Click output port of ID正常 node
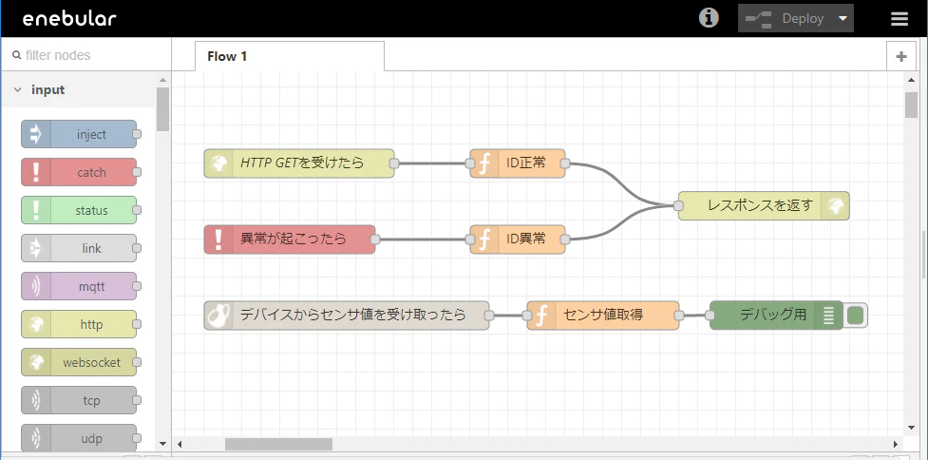928x460 pixels. tap(565, 164)
